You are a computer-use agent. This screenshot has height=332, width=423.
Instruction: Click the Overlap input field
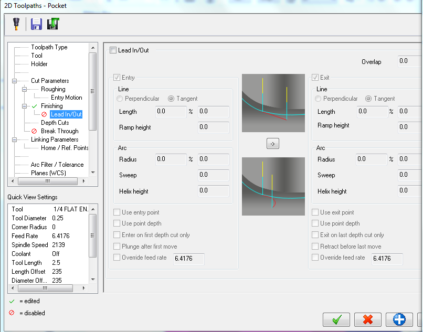point(409,61)
